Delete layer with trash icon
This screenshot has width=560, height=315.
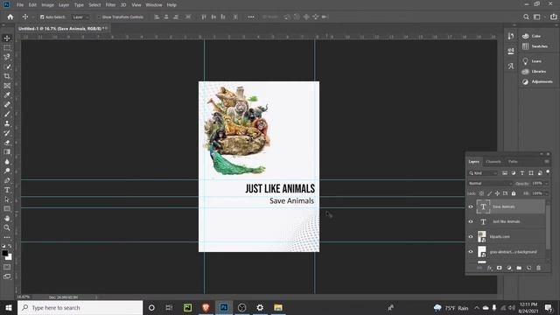pos(539,268)
